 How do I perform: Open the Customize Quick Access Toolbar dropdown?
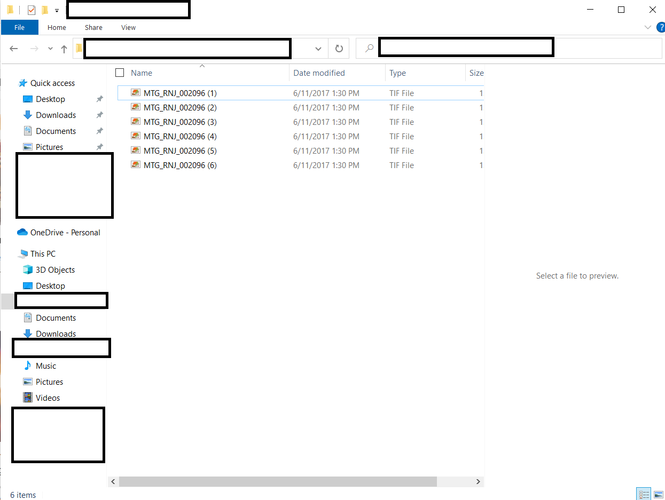(57, 10)
